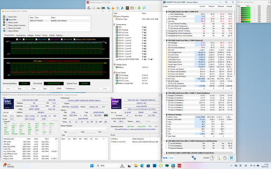Open the AIDA64 Report page icon
The width and height of the screenshot is (271, 169).
point(94,8)
